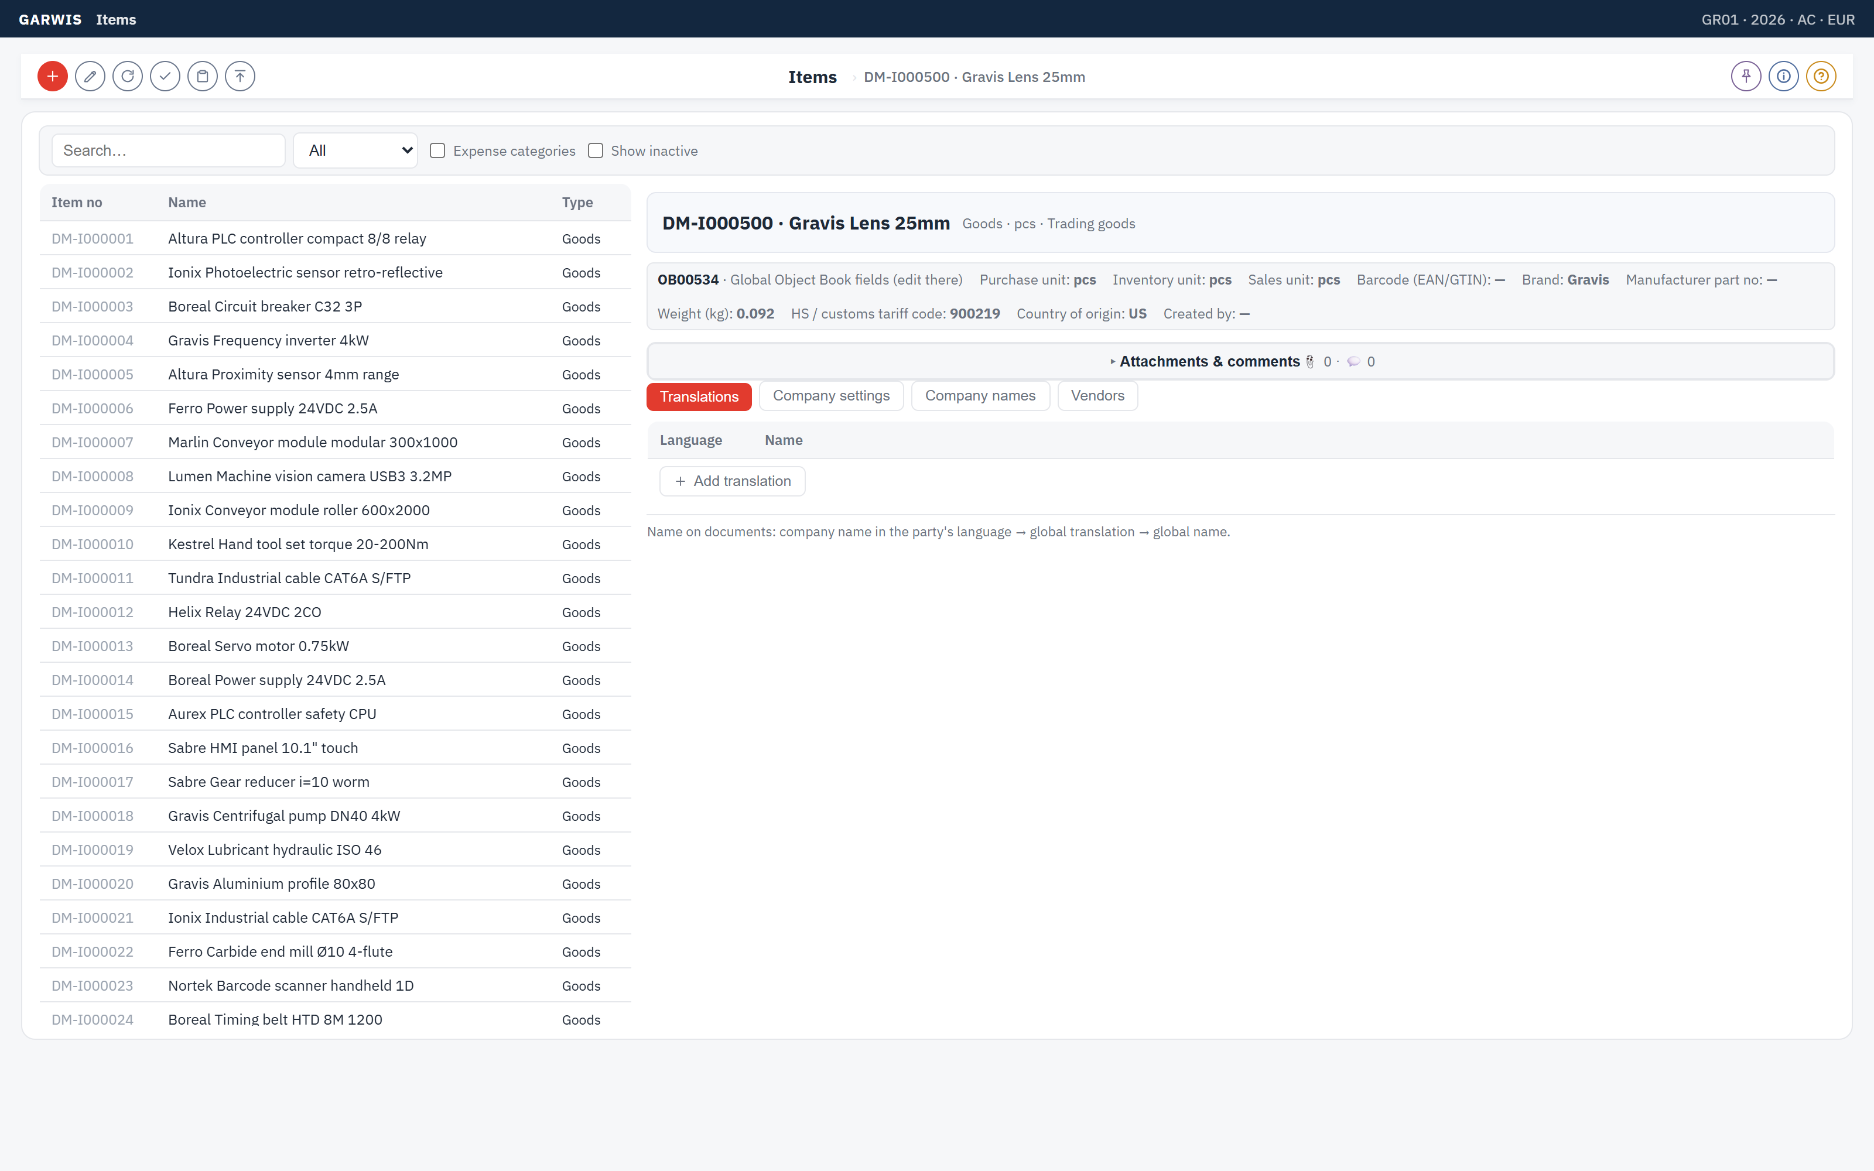Select Aurex PLC controller safety CPU
The image size is (1874, 1171).
[336, 714]
